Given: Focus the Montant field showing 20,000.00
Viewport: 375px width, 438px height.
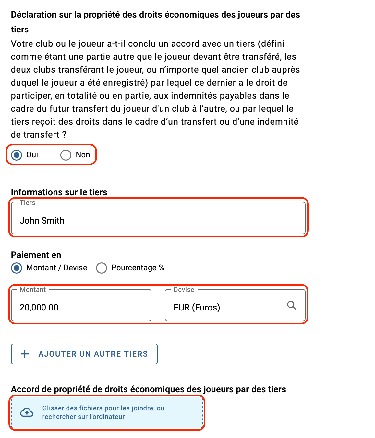Looking at the screenshot, I should 81,305.
